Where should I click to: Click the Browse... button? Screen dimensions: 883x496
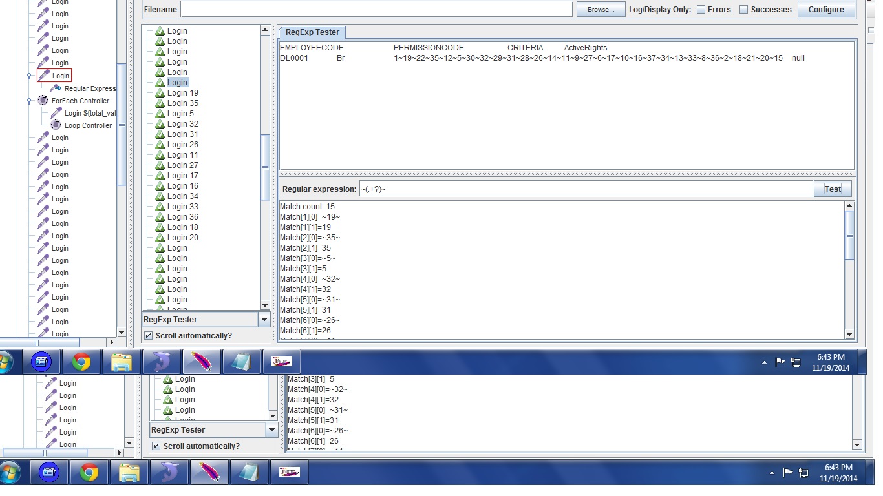click(601, 10)
